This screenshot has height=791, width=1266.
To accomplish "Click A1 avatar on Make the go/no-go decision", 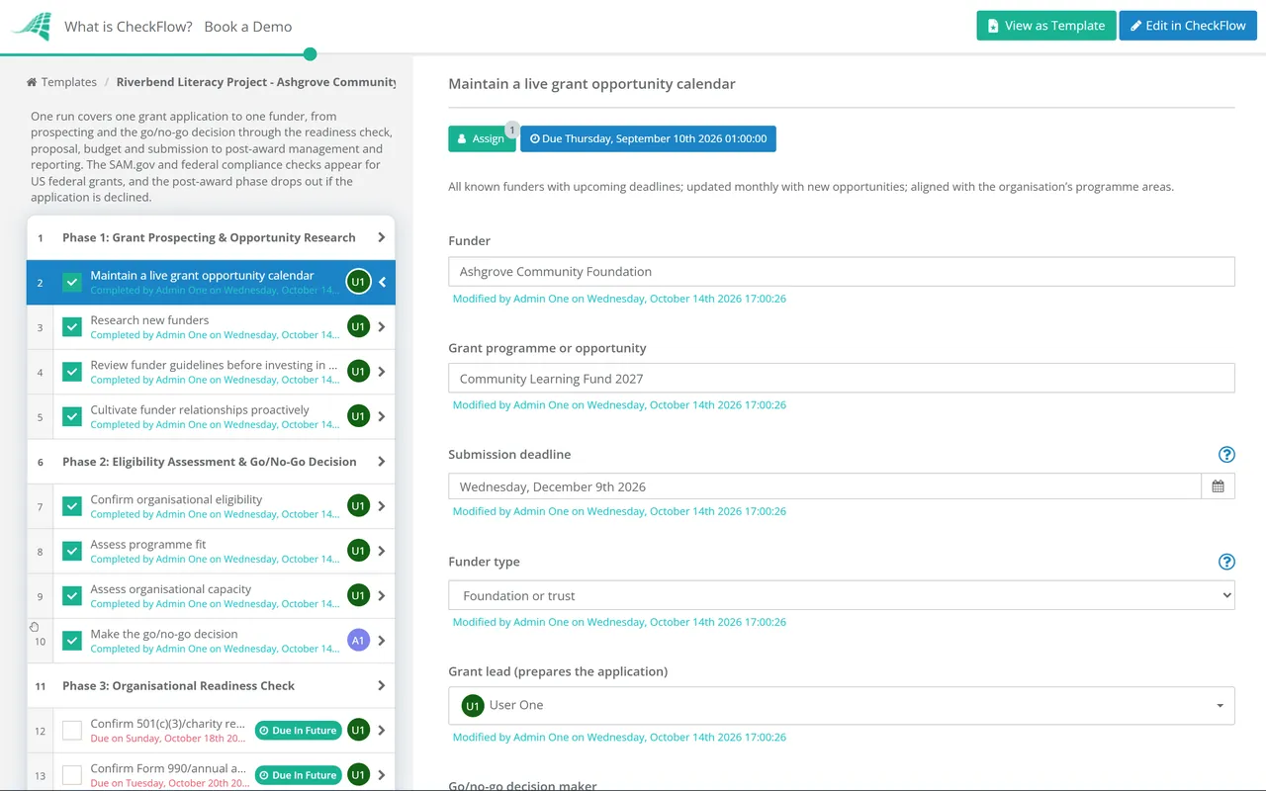I will tap(358, 641).
